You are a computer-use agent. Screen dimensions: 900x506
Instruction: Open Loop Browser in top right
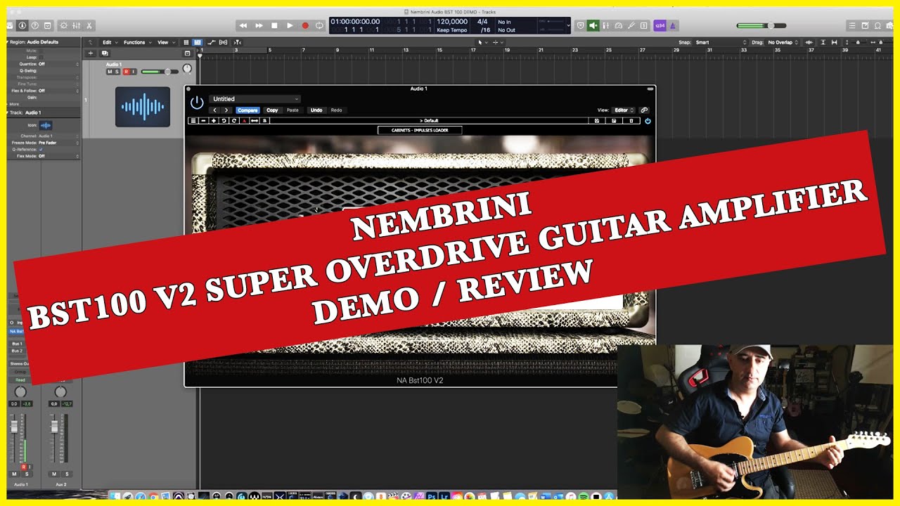point(877,25)
